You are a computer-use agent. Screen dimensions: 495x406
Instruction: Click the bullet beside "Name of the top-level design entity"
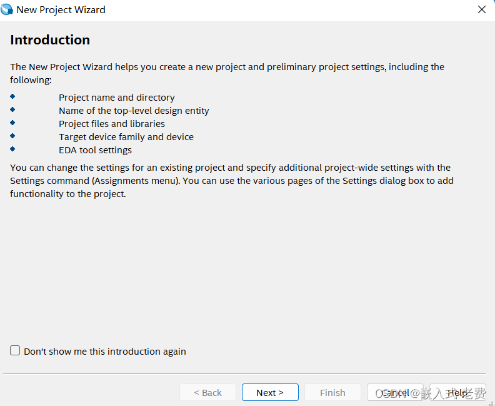click(x=12, y=109)
